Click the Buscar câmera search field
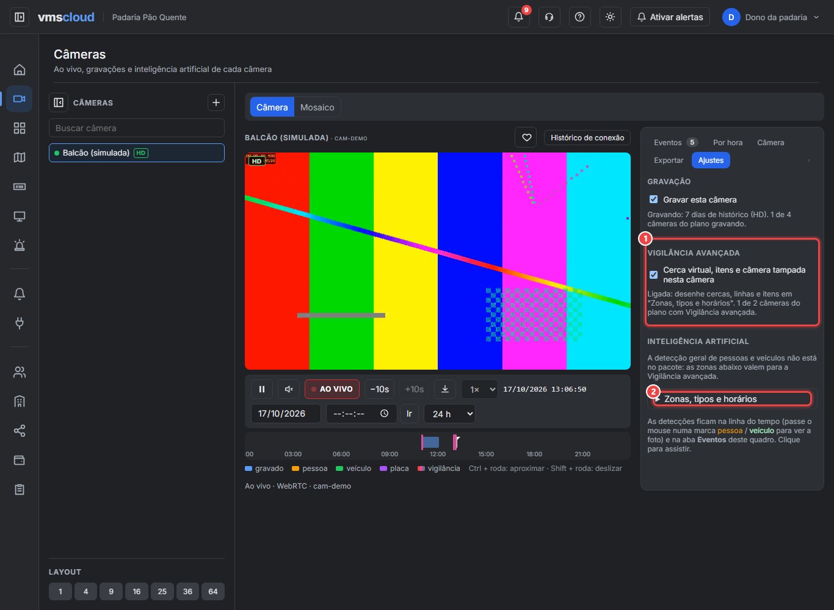Viewport: 834px width, 610px height. pos(137,128)
